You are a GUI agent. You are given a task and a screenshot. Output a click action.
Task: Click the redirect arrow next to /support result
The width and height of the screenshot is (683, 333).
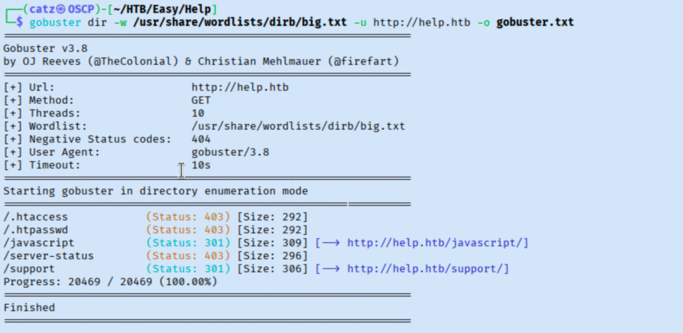pos(331,268)
